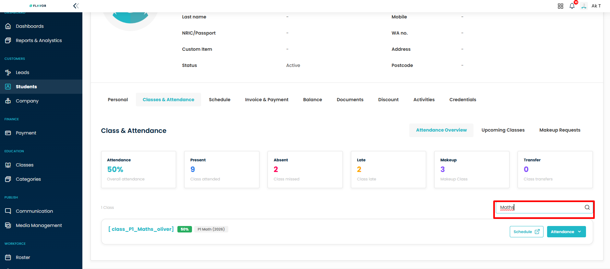Click the Present 9 summary card
This screenshot has width=610, height=269.
222,169
